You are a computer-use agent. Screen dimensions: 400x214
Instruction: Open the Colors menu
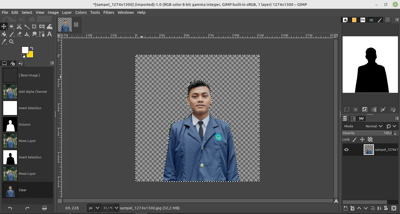(x=81, y=12)
